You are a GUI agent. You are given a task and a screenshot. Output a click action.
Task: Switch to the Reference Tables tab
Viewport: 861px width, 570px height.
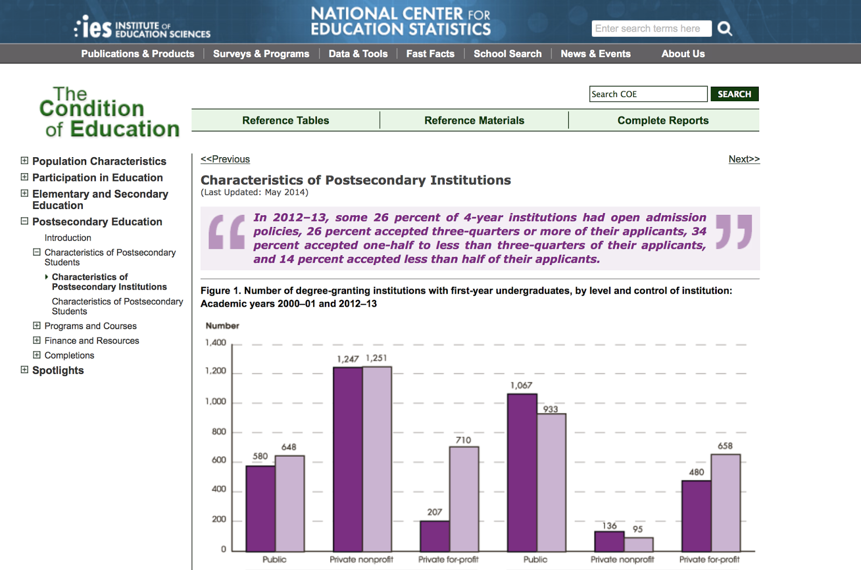click(286, 121)
